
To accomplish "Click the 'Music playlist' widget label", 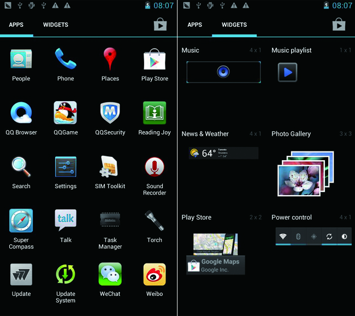I will (292, 50).
